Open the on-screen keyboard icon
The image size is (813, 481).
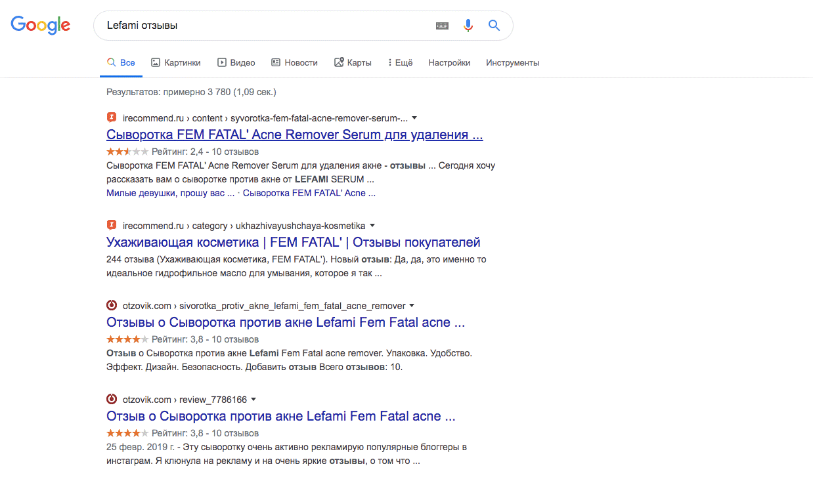(x=442, y=26)
